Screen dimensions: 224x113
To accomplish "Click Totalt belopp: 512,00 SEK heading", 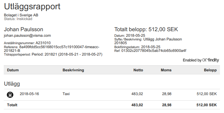I will (146, 29).
